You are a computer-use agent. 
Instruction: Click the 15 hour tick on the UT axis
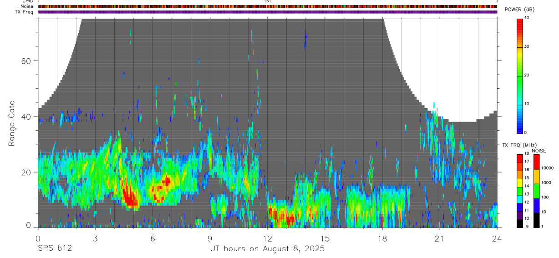(325, 238)
